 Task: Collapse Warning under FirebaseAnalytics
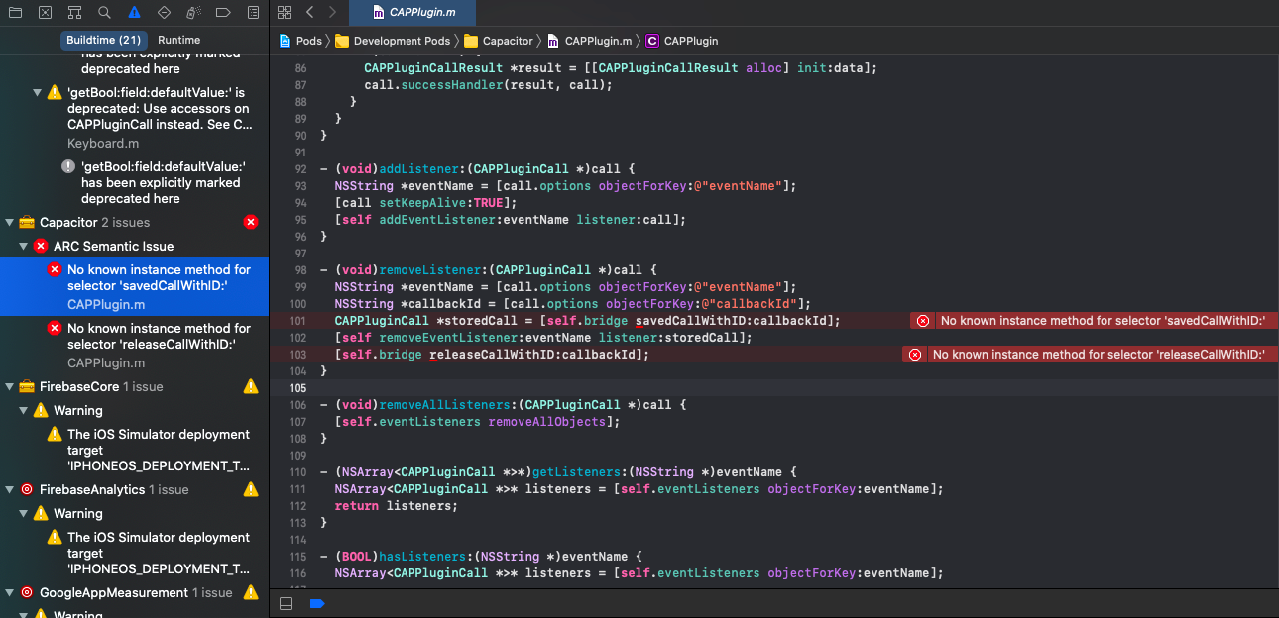pyautogui.click(x=24, y=514)
